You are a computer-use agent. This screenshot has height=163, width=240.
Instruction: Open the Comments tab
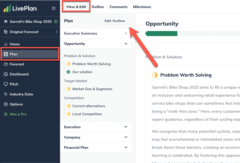118,7
